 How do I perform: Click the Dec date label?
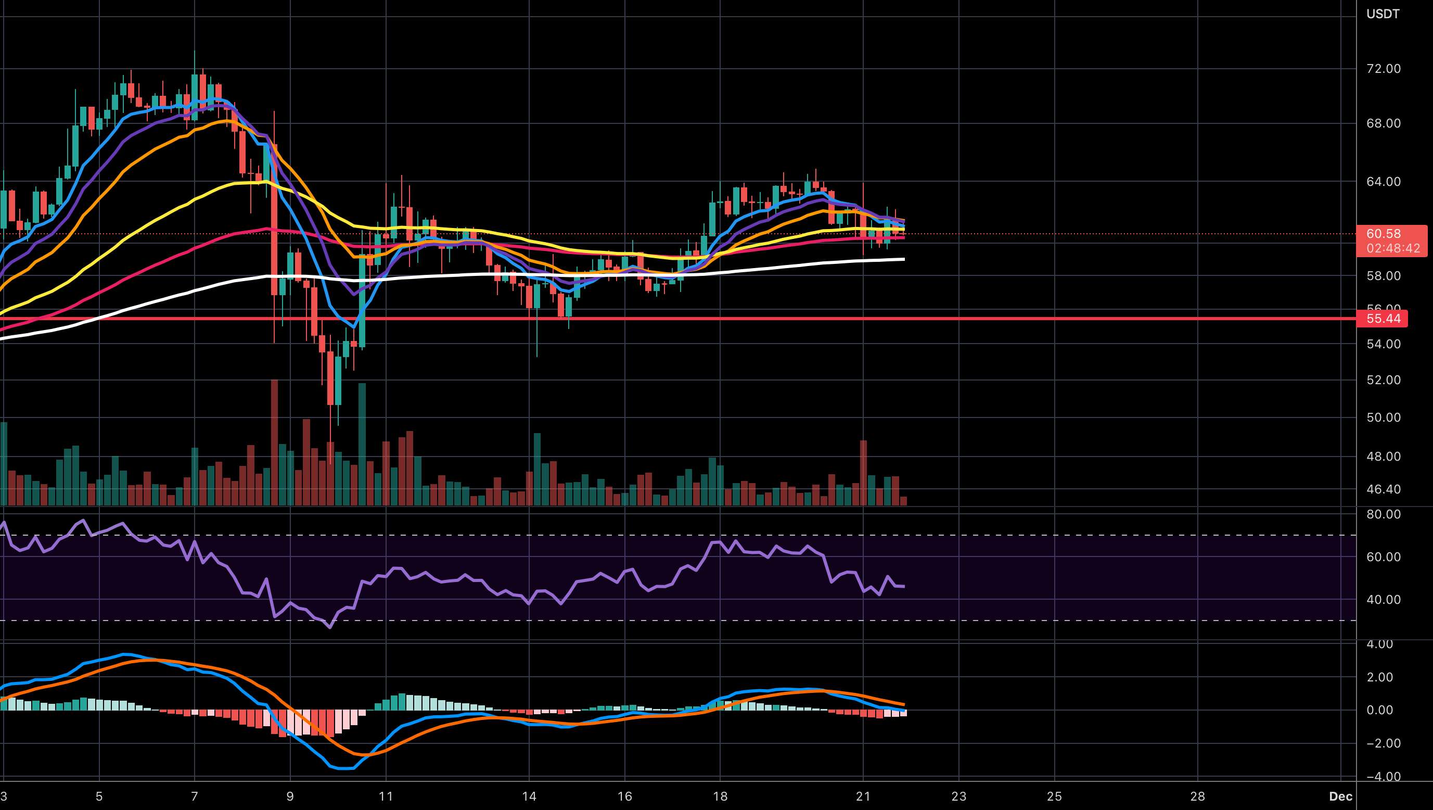point(1341,796)
